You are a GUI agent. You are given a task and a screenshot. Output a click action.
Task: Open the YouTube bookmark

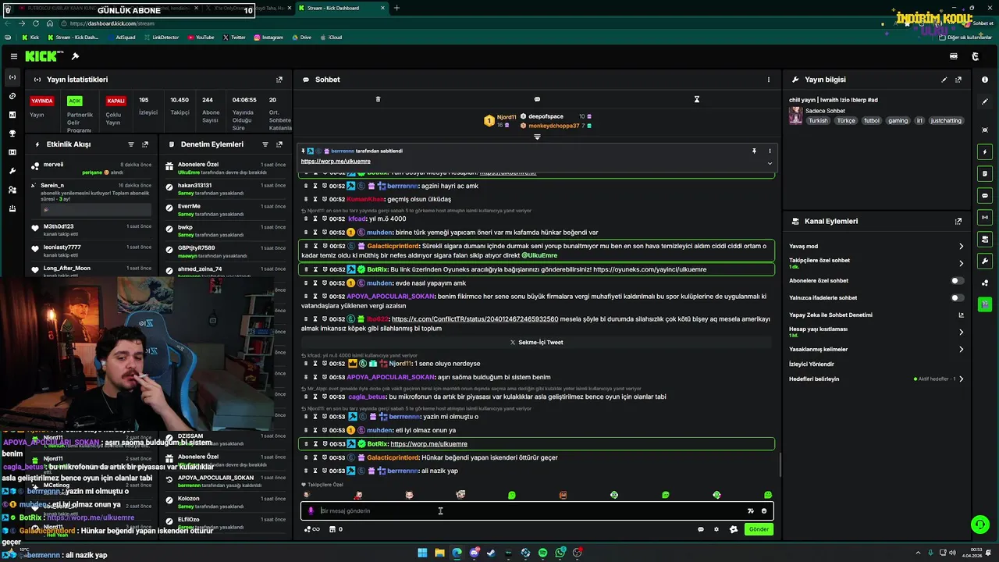(x=200, y=37)
